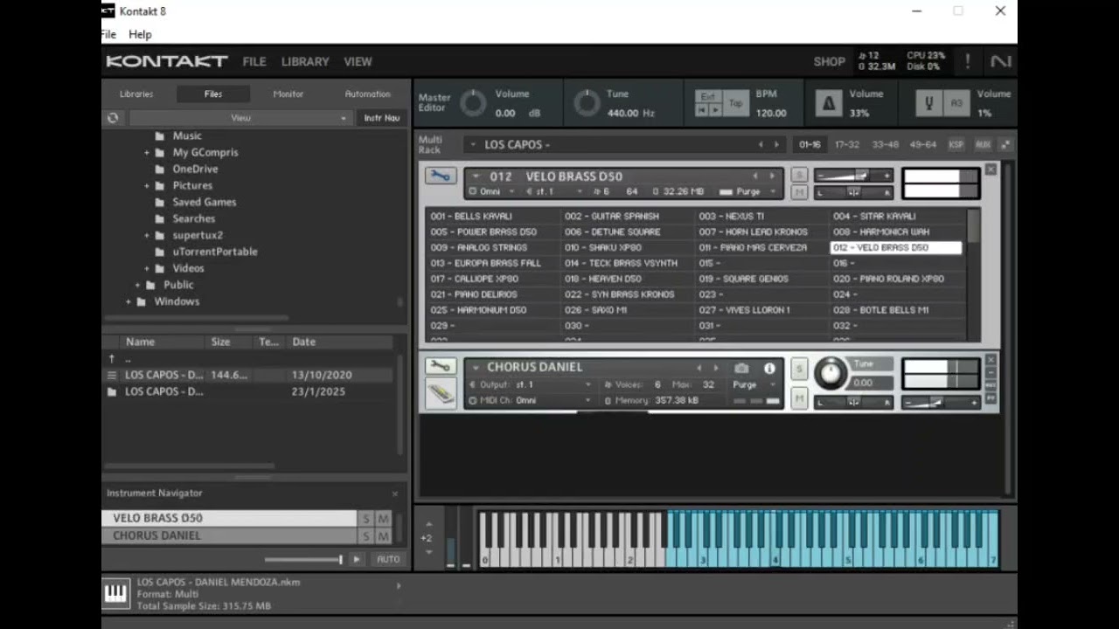Click the Instr Nav button
Viewport: 1119px width, 629px height.
[x=382, y=118]
